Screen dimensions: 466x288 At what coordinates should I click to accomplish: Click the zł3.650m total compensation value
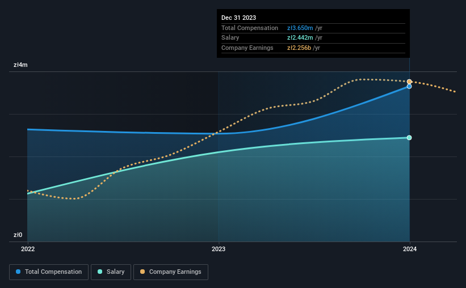(300, 28)
